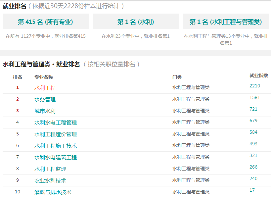
Task: Open the 水利工程造价管理 major link
Action: 56,134
